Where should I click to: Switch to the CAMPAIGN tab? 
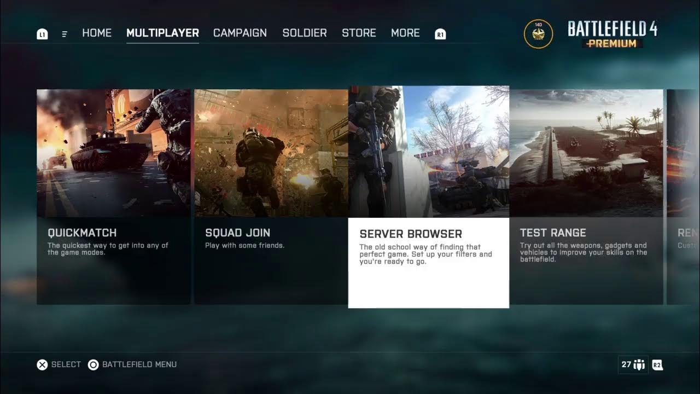[240, 33]
